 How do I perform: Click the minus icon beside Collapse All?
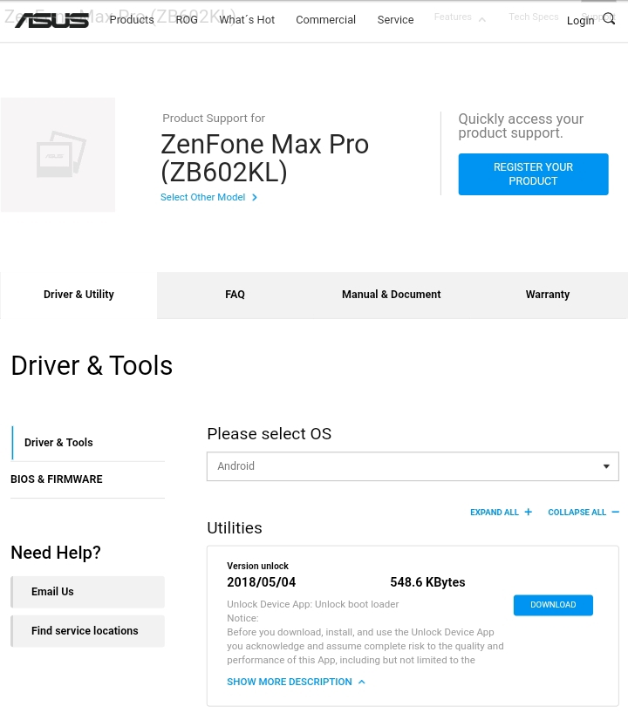pyautogui.click(x=616, y=512)
